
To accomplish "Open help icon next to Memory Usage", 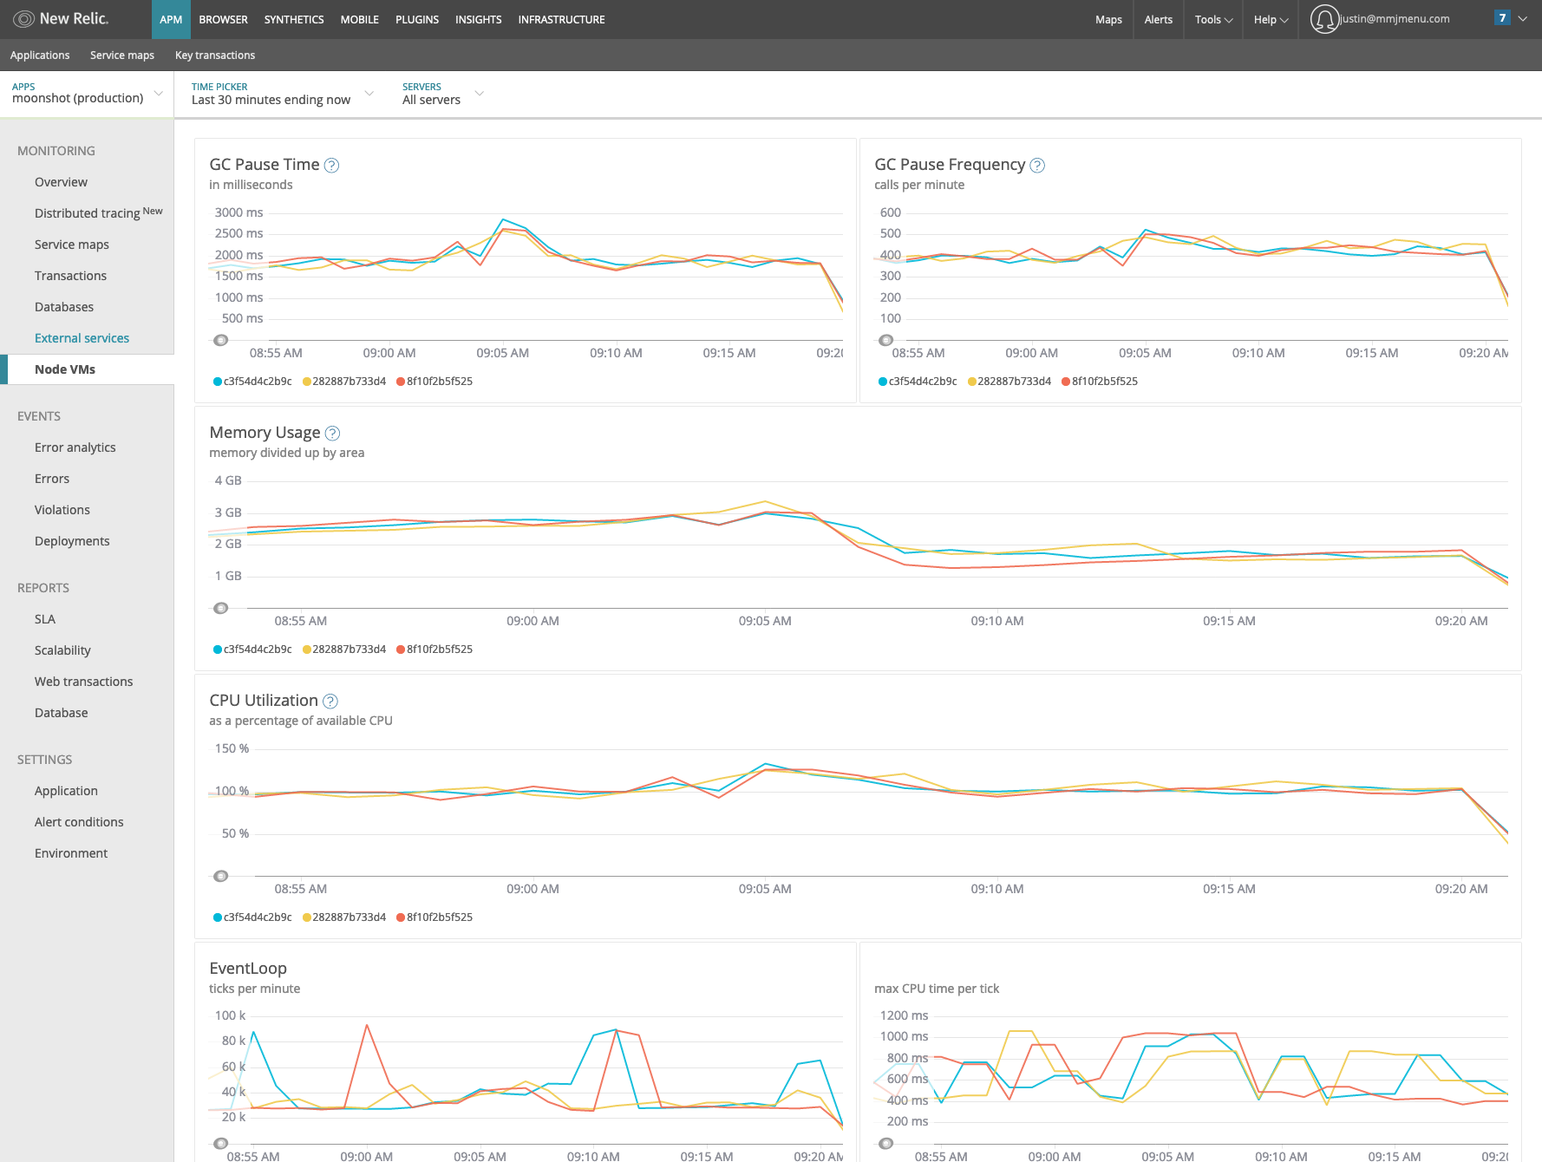I will (332, 433).
